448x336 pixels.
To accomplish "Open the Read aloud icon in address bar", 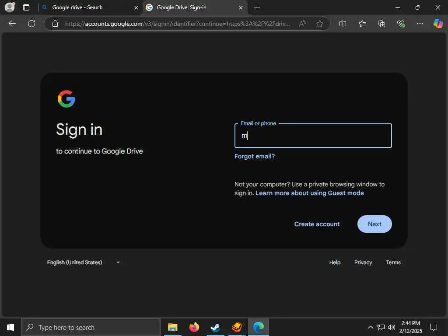I will coord(302,24).
